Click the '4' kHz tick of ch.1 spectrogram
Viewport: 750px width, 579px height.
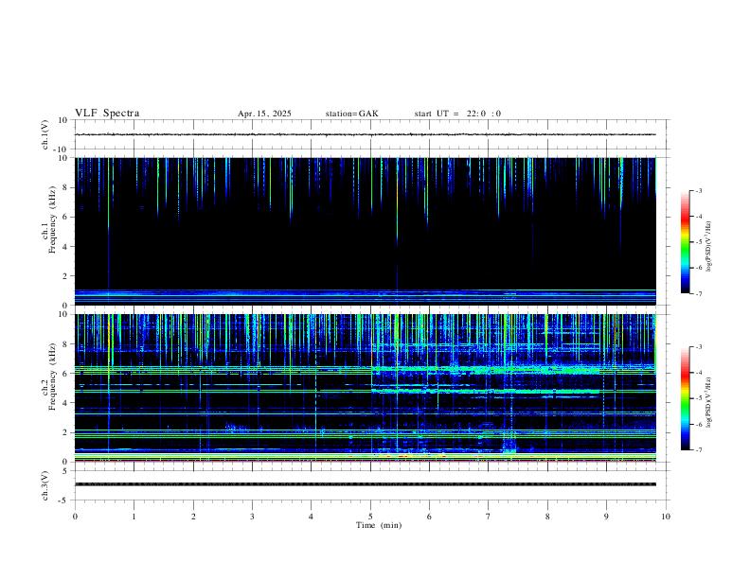[x=65, y=247]
